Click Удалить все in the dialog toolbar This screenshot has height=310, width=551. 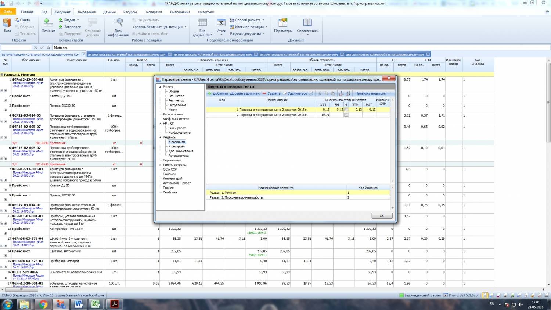pyautogui.click(x=297, y=93)
